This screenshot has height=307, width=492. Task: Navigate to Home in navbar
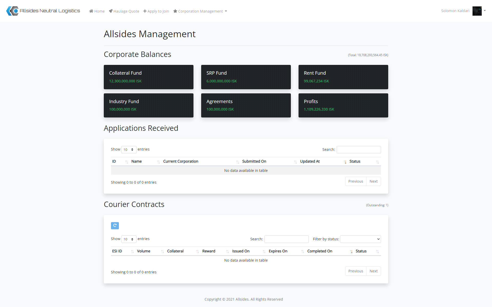pyautogui.click(x=97, y=11)
